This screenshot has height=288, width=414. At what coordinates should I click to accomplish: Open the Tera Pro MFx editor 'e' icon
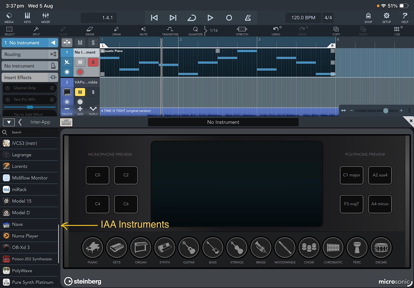click(x=52, y=99)
